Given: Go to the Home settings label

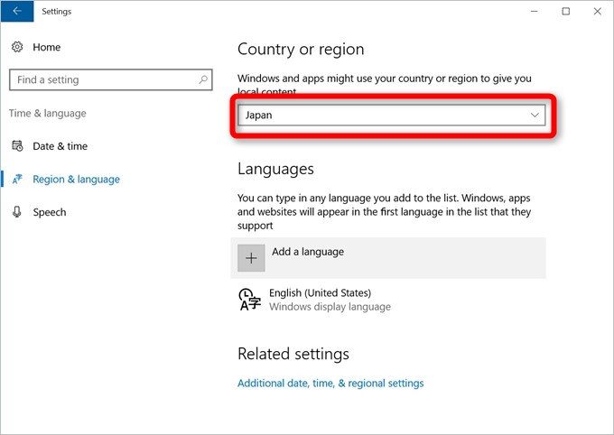Looking at the screenshot, I should click(x=47, y=46).
